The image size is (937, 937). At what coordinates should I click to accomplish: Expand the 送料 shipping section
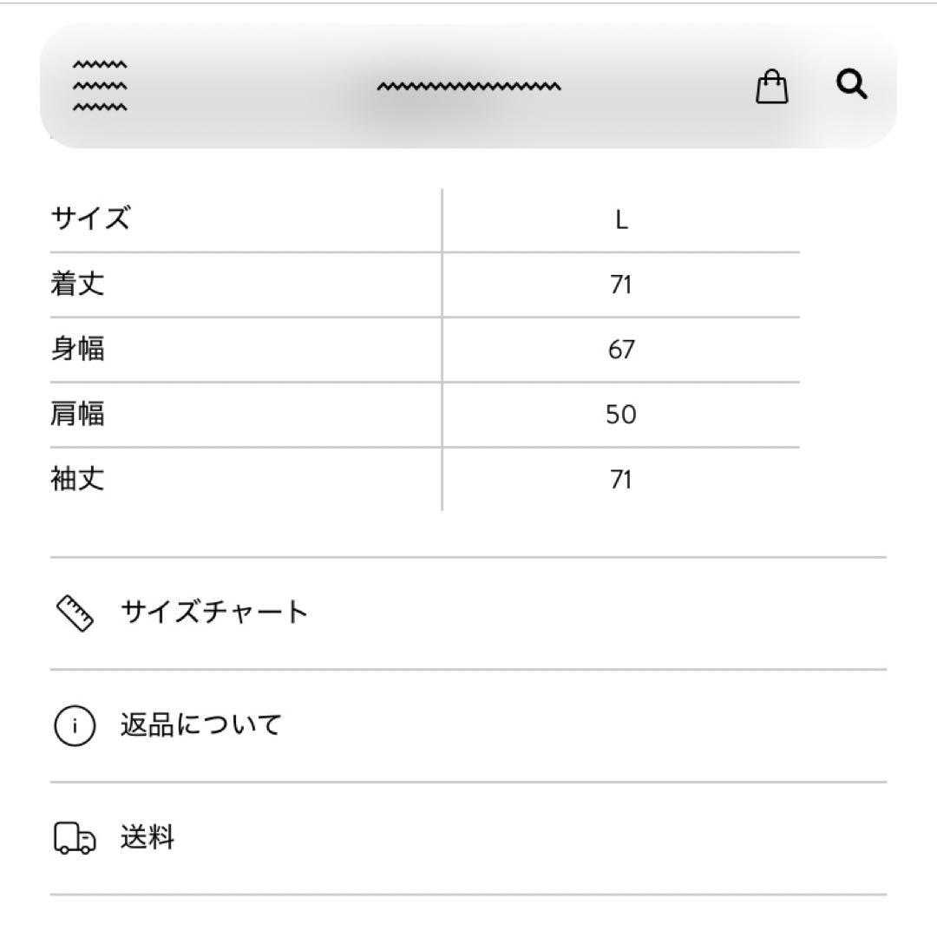[x=147, y=838]
